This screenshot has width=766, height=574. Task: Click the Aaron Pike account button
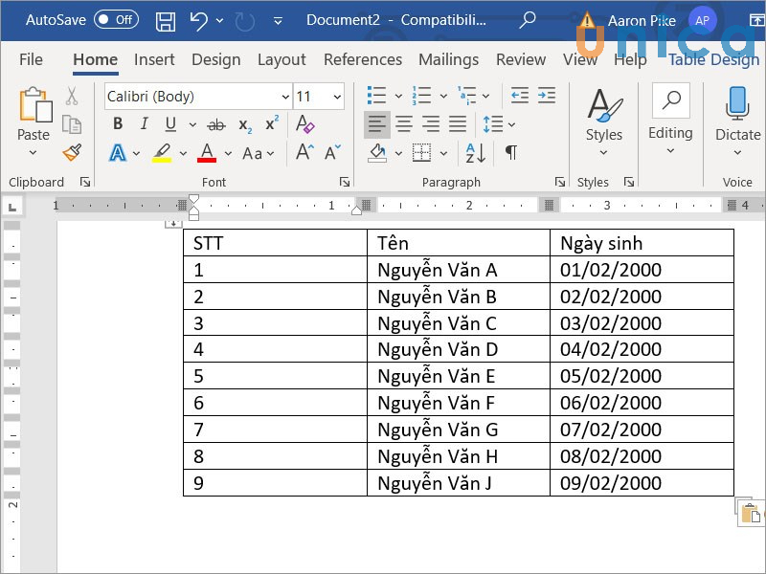pos(662,20)
